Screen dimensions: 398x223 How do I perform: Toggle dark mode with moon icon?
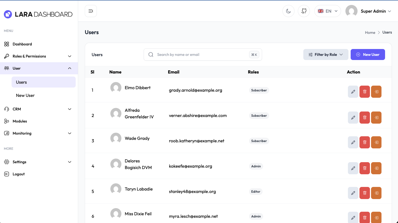(288, 11)
